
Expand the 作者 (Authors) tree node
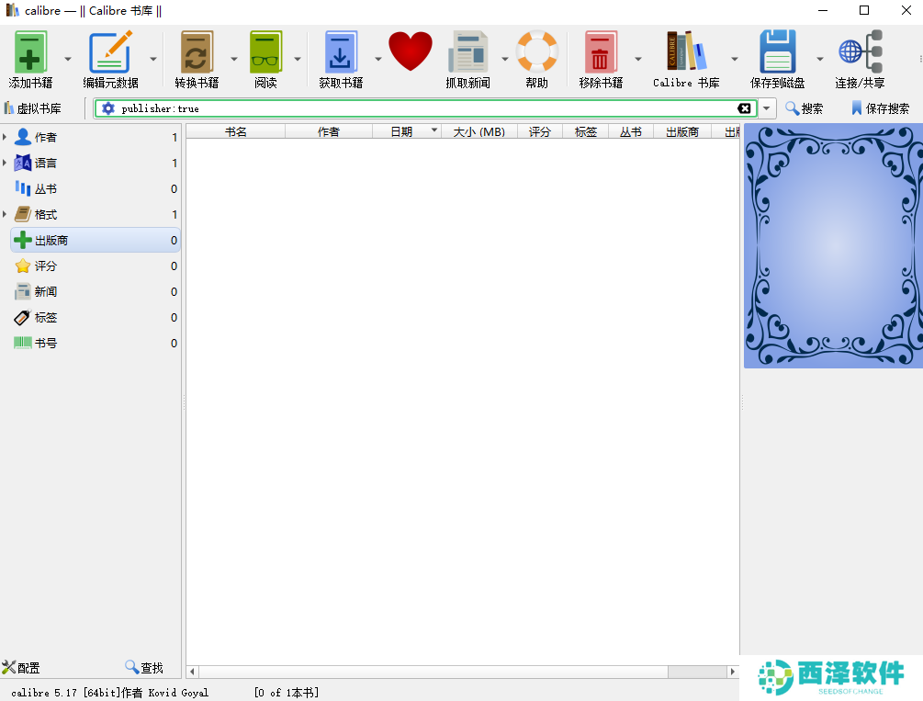click(x=5, y=137)
